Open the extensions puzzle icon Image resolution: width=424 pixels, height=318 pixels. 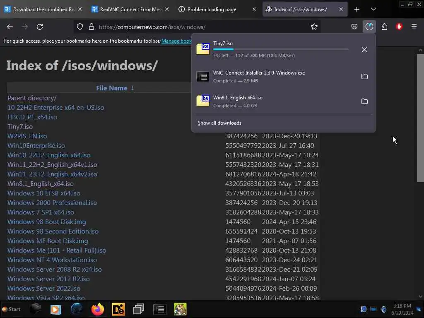point(384,27)
